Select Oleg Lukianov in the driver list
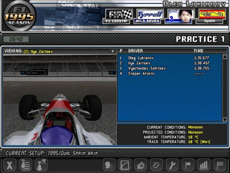 click(x=141, y=58)
